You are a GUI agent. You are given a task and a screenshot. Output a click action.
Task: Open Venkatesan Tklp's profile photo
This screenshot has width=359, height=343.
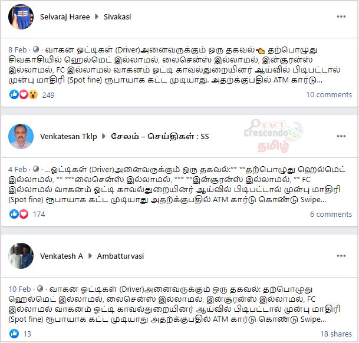coord(21,137)
